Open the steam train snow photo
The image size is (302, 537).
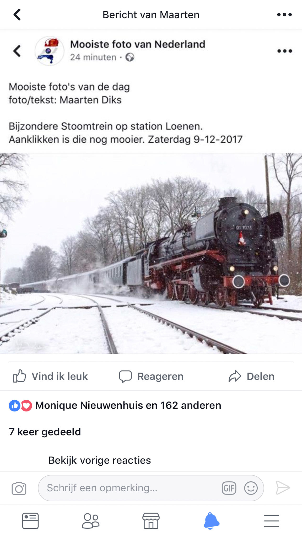[151, 253]
